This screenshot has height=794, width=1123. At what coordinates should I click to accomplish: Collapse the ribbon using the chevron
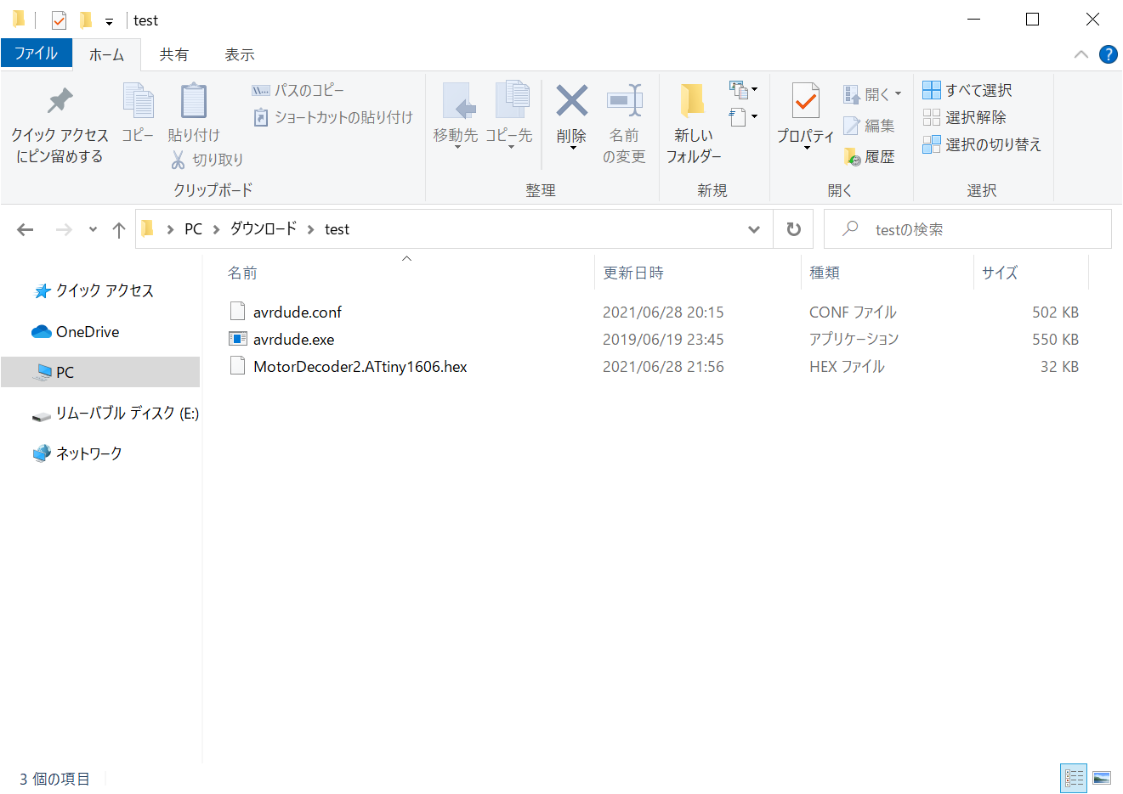pyautogui.click(x=1080, y=54)
